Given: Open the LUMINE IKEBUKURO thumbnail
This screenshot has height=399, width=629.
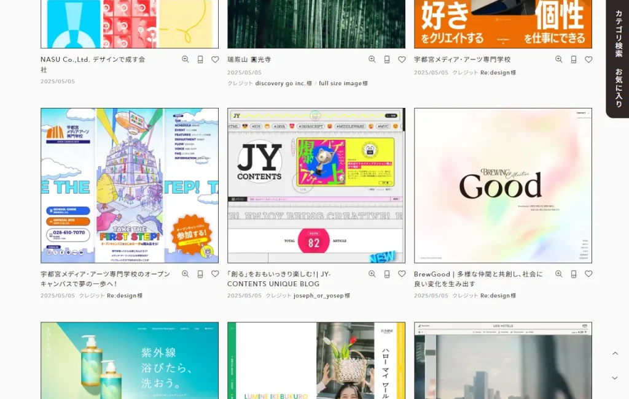Looking at the screenshot, I should 316,360.
